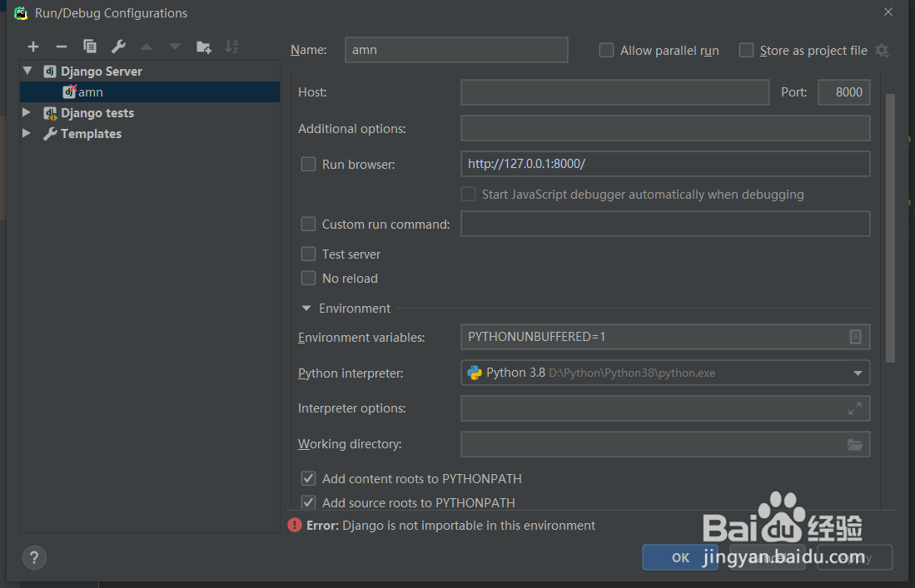Open the Python interpreter dropdown
The height and width of the screenshot is (588, 915).
pyautogui.click(x=858, y=373)
